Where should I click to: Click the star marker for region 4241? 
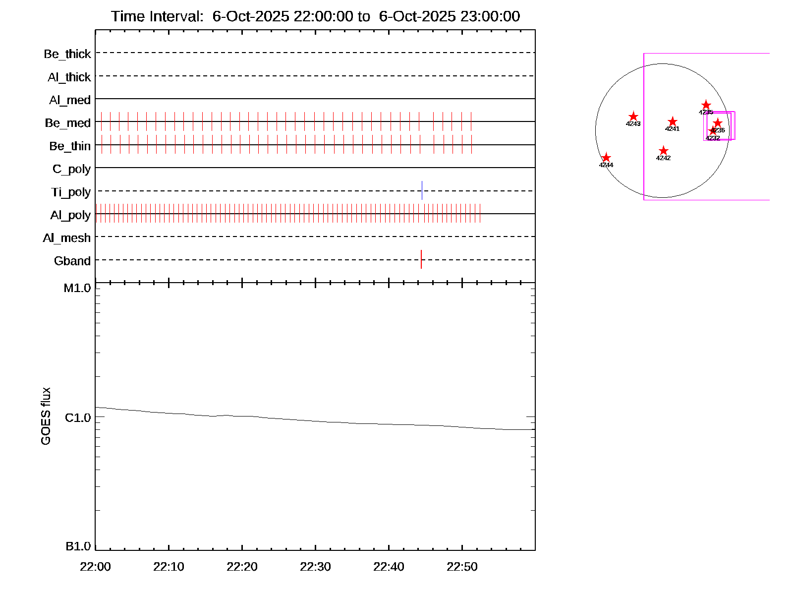(672, 121)
